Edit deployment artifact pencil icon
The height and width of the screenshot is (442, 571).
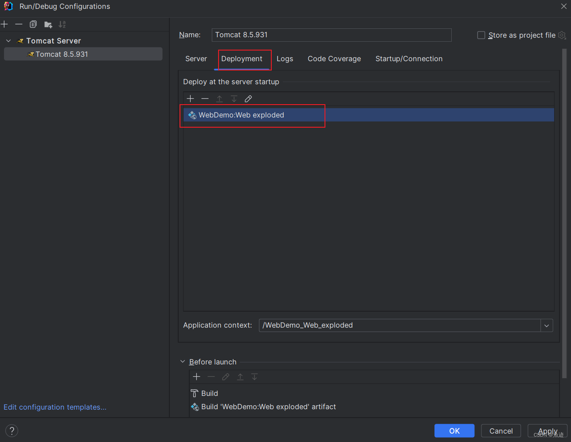tap(248, 98)
